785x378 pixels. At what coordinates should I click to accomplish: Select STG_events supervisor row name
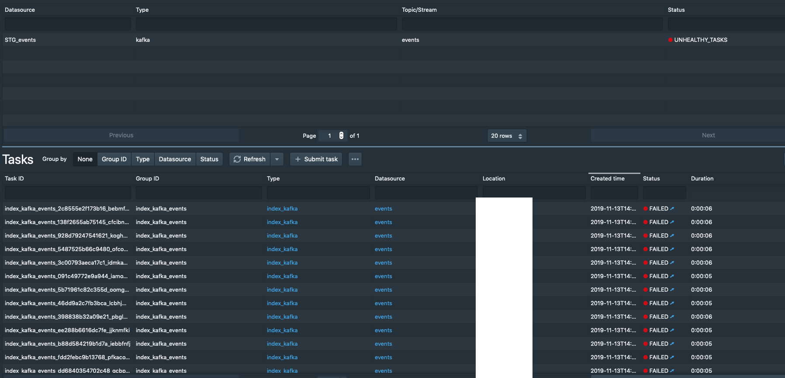20,40
